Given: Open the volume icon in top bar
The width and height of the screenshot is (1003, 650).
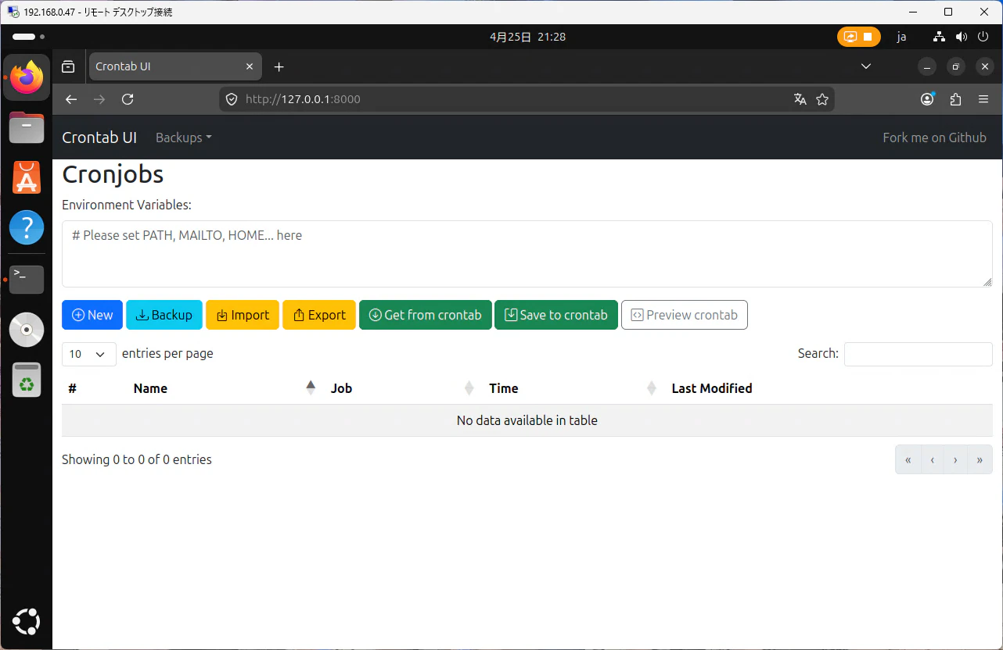Looking at the screenshot, I should click(x=962, y=37).
